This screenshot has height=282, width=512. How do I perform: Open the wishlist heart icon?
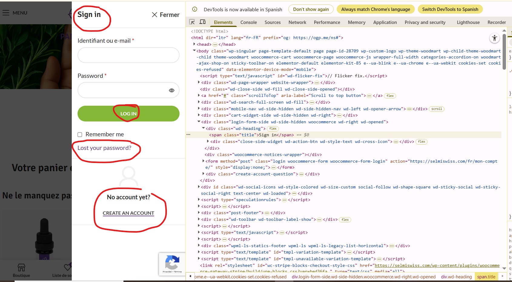[x=68, y=267]
